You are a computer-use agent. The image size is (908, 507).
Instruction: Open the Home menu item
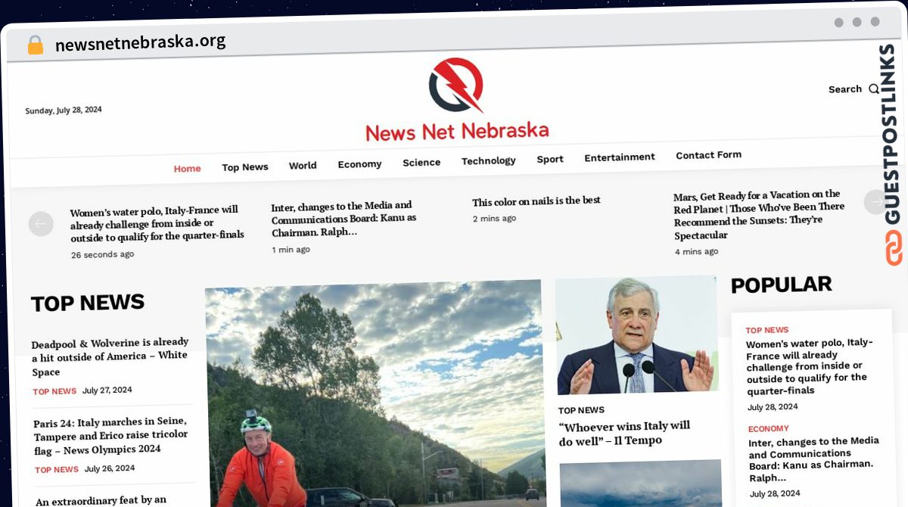[187, 169]
